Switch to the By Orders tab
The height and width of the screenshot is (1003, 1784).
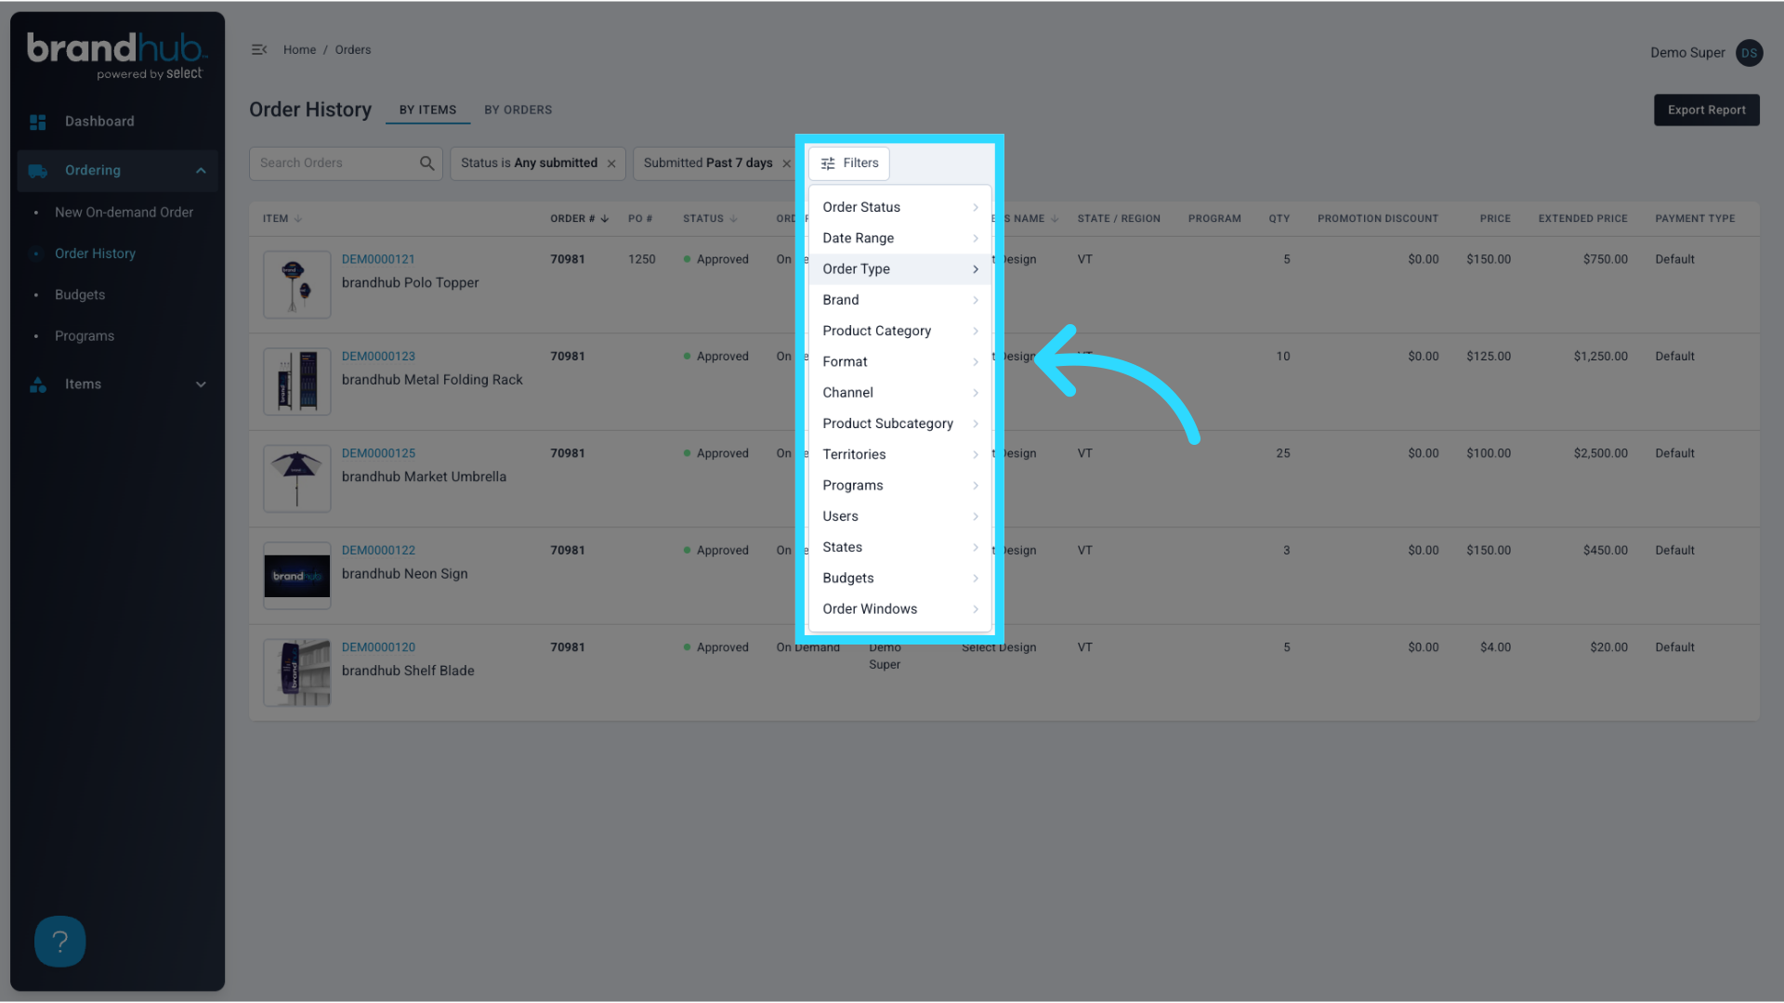click(x=518, y=110)
